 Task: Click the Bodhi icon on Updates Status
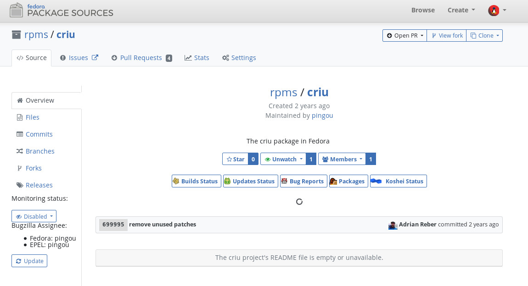point(227,181)
